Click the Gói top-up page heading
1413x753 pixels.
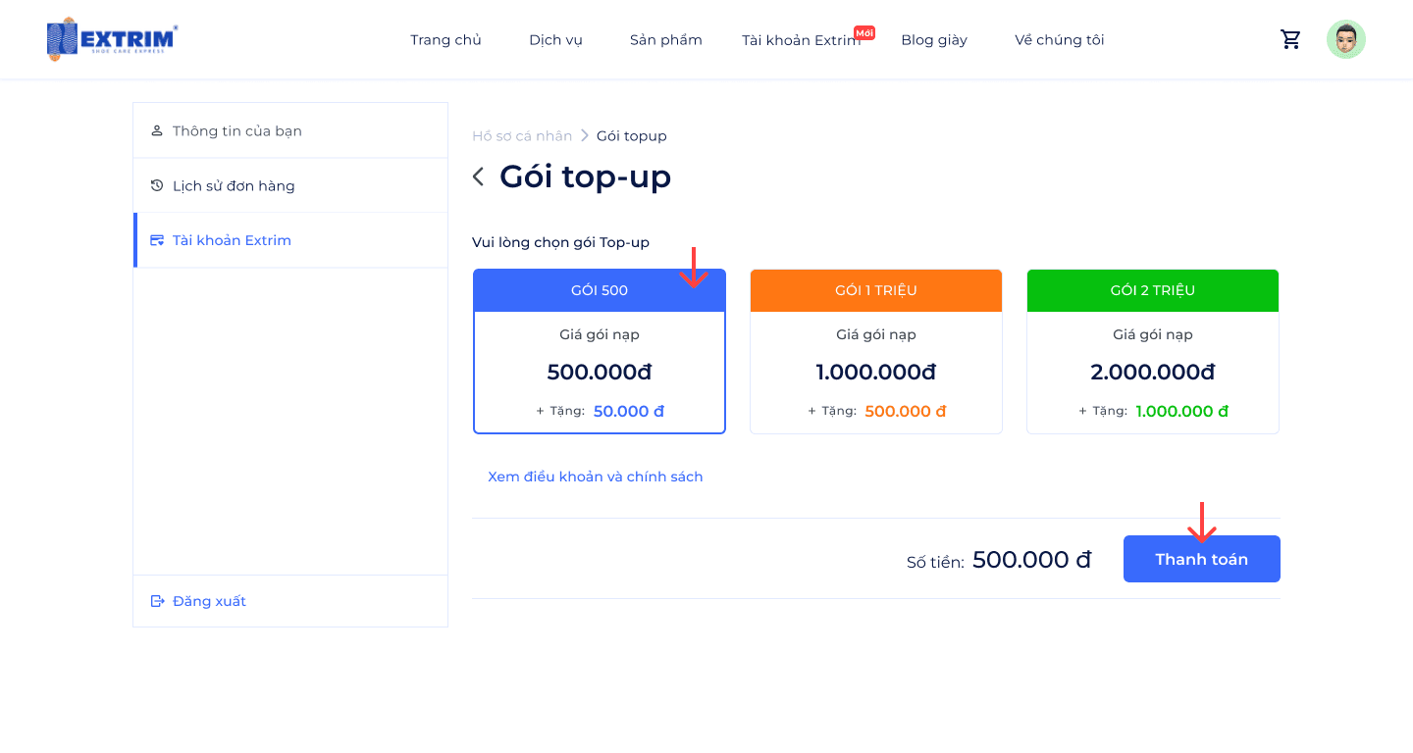pyautogui.click(x=586, y=176)
